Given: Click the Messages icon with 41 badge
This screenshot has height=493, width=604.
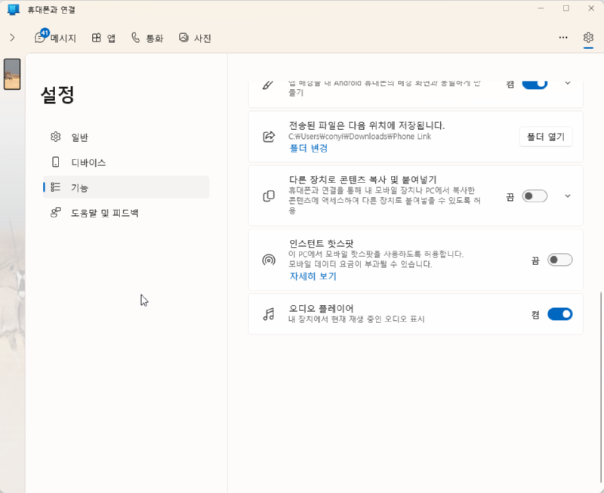Looking at the screenshot, I should (x=40, y=38).
